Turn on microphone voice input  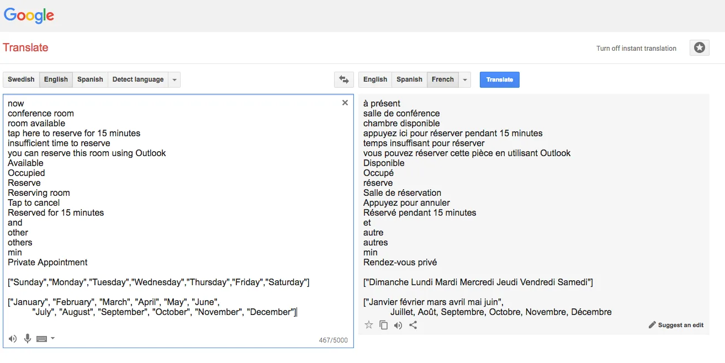click(27, 338)
